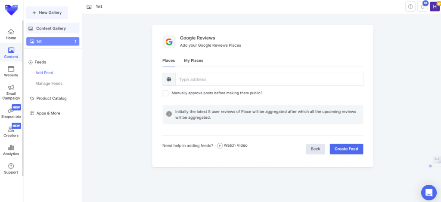
Task: Open Analytics bar chart icon
Action: tap(11, 148)
